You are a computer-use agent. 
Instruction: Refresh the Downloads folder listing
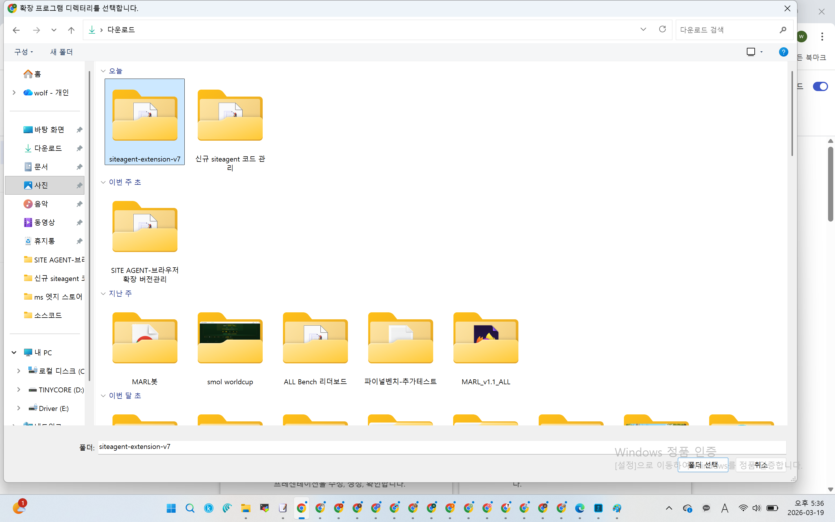click(x=662, y=29)
